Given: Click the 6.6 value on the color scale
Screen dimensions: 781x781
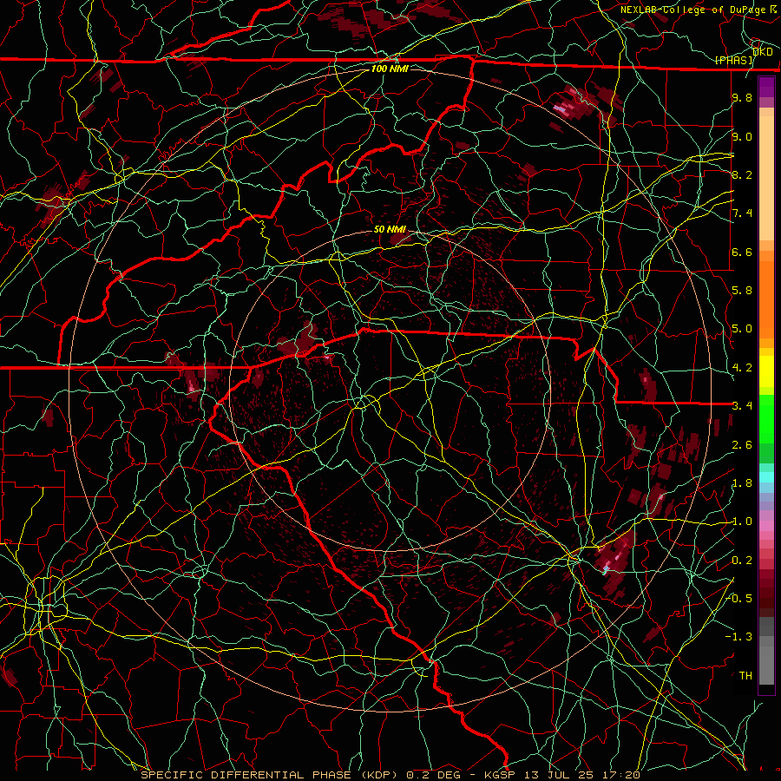Looking at the screenshot, I should (x=742, y=252).
